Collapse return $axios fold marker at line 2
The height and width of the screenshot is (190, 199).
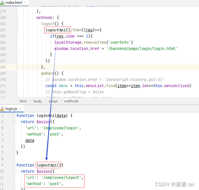[x=15, y=122]
